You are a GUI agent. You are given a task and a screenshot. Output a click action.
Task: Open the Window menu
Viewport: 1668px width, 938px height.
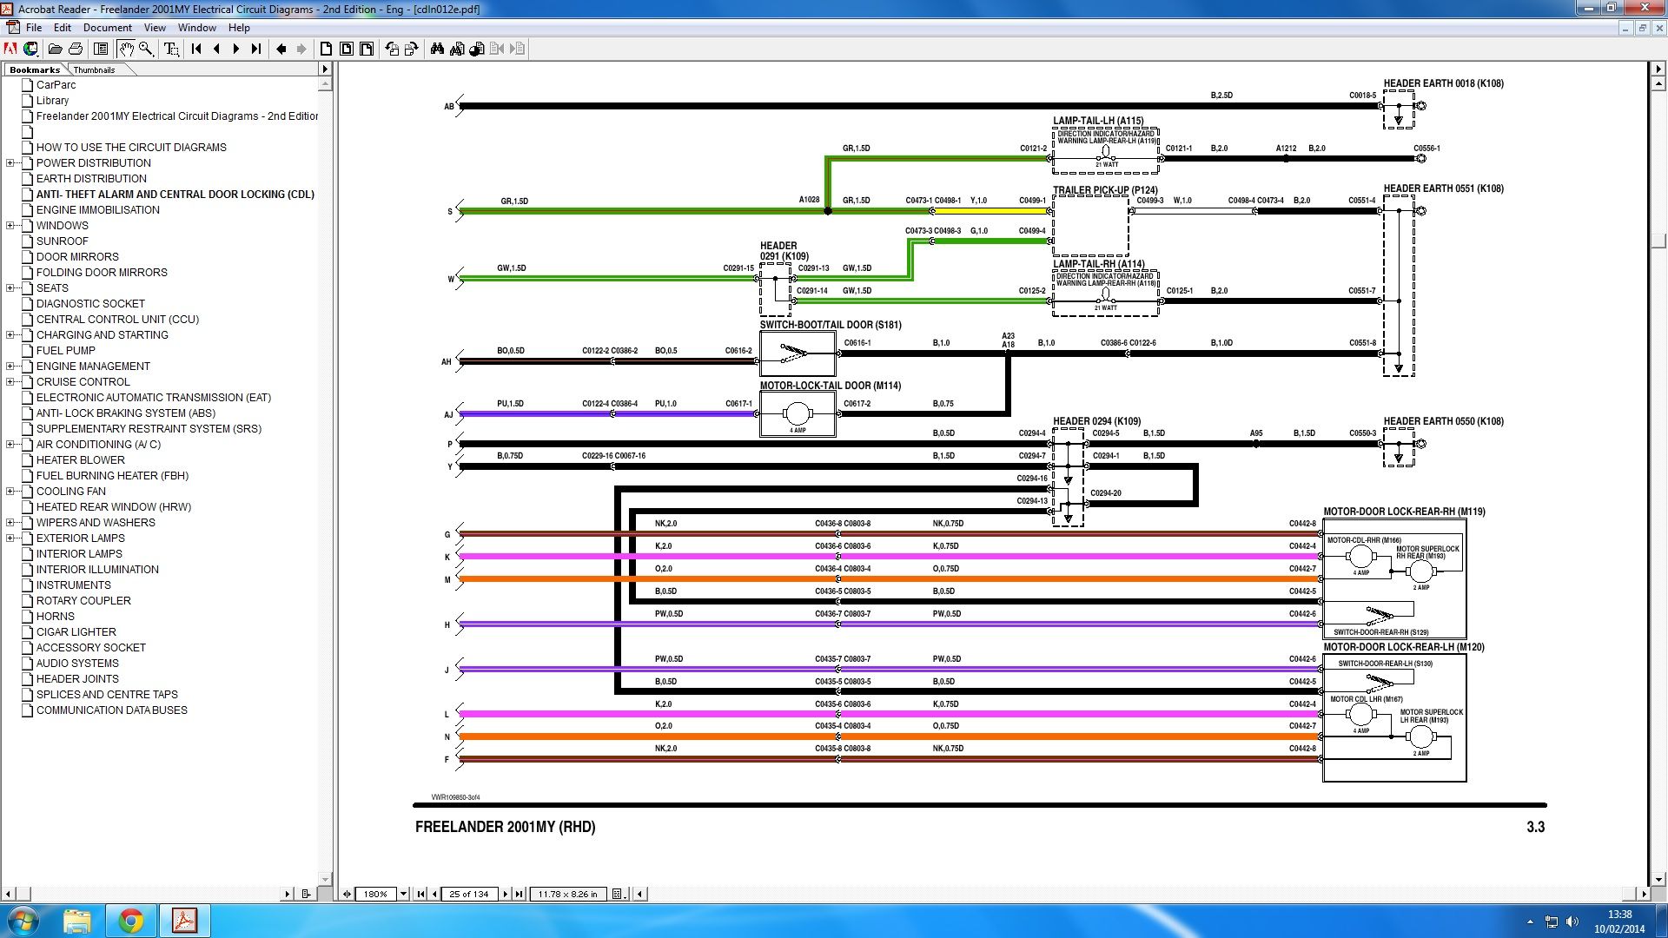(197, 28)
